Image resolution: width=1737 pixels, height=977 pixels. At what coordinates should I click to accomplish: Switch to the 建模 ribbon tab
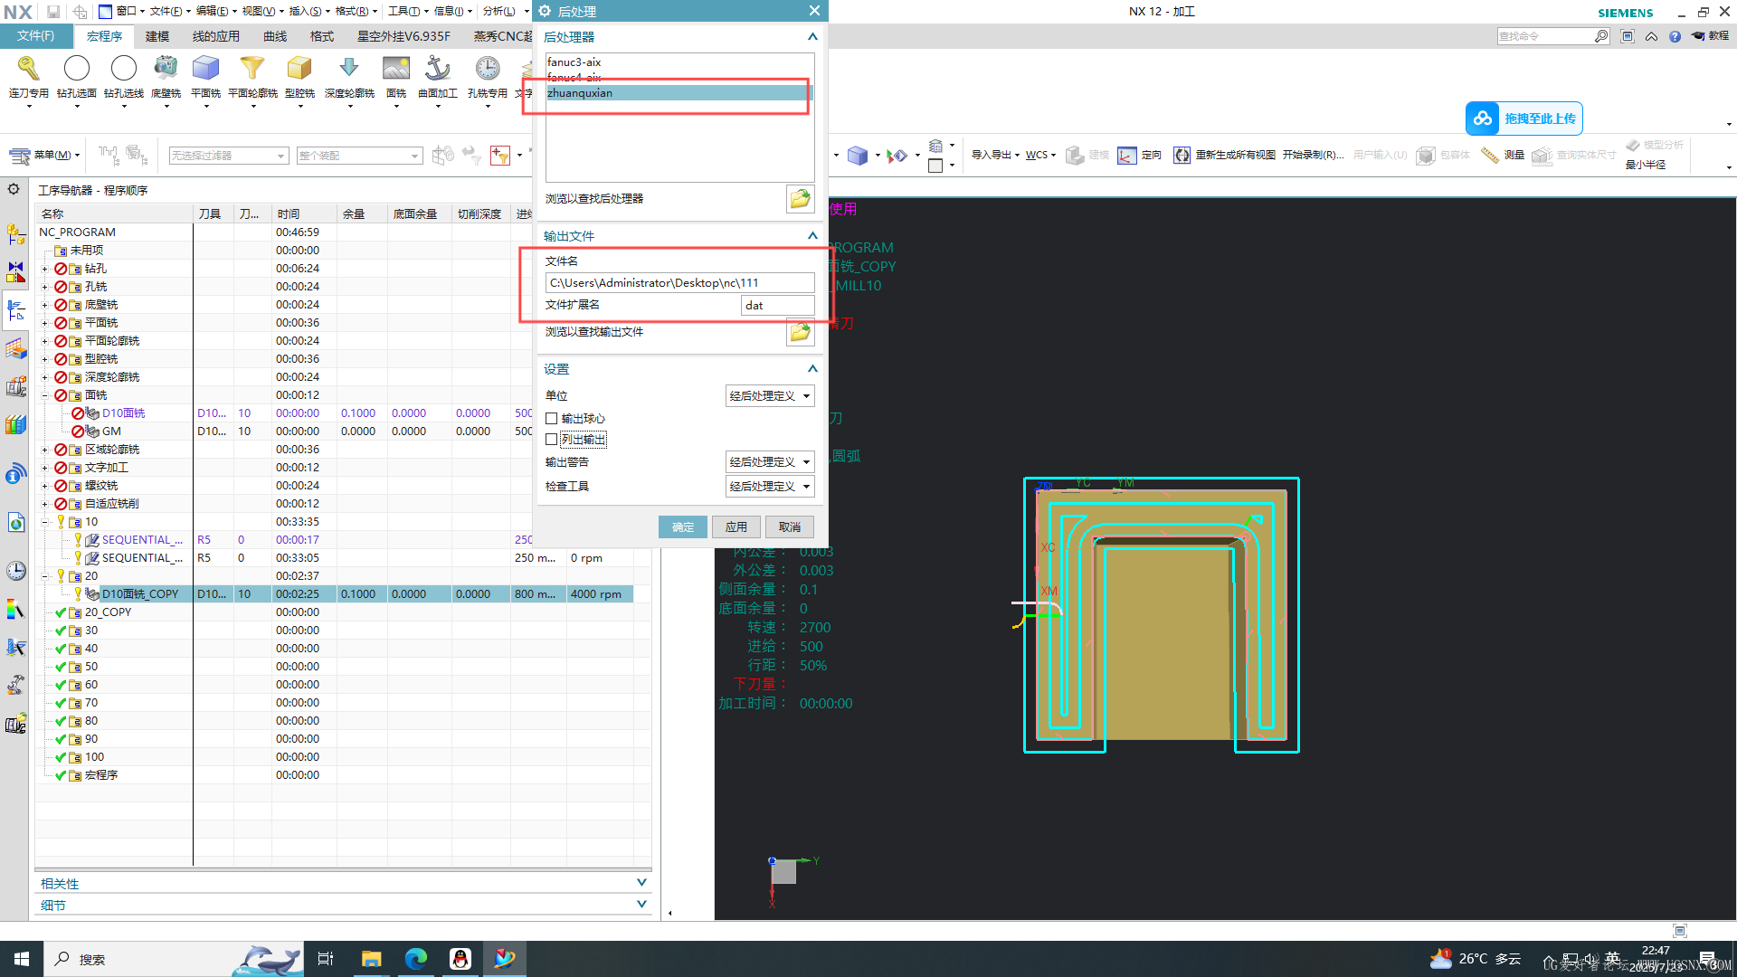pos(157,36)
